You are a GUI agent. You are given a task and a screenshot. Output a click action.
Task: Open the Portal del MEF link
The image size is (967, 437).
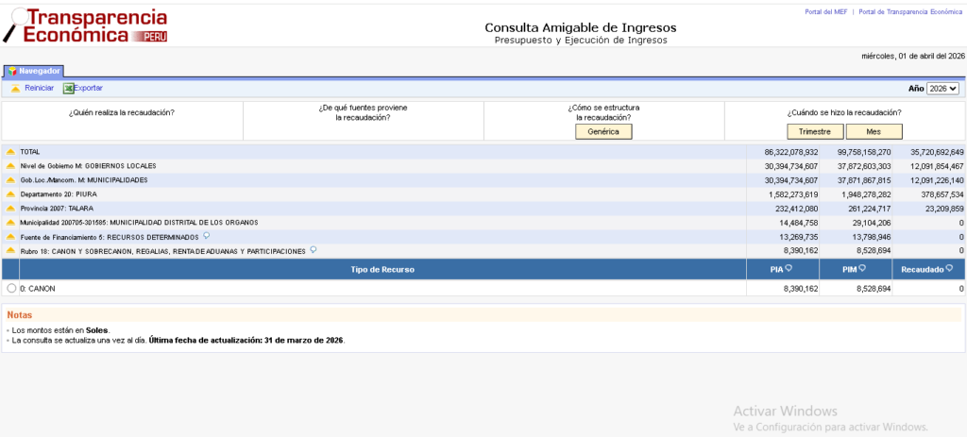coord(824,12)
